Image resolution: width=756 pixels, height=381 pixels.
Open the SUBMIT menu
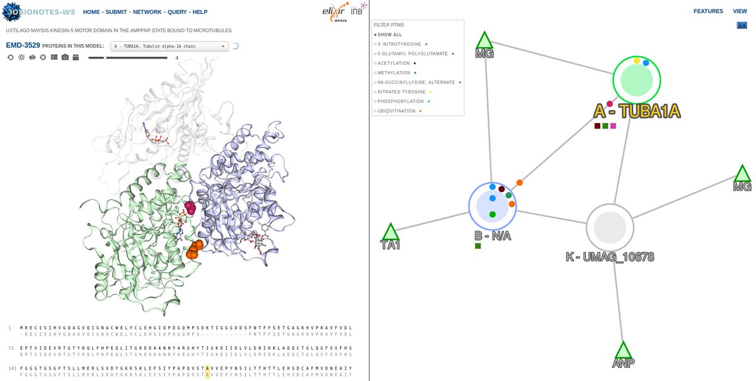(116, 12)
